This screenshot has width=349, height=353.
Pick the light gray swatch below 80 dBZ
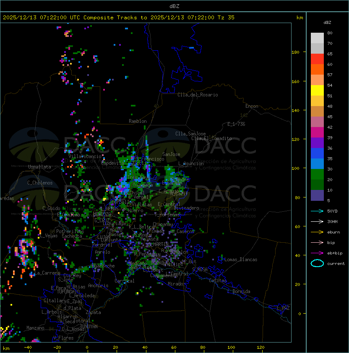[x=317, y=38]
